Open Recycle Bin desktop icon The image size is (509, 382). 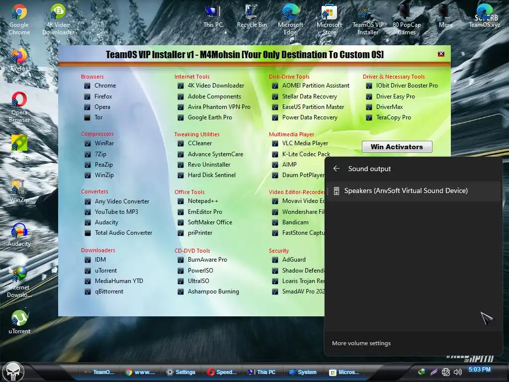click(252, 16)
